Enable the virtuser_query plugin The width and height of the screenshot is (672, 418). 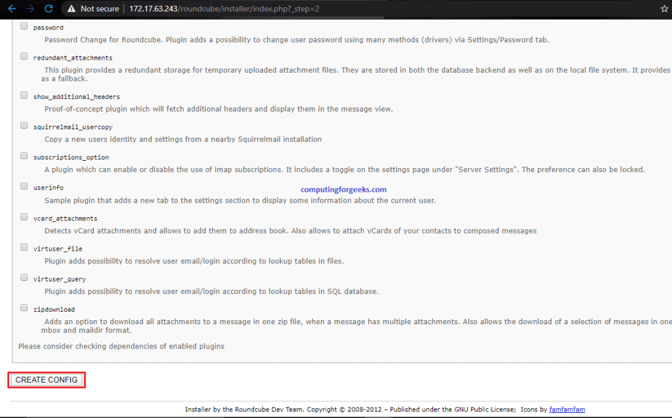pyautogui.click(x=24, y=277)
